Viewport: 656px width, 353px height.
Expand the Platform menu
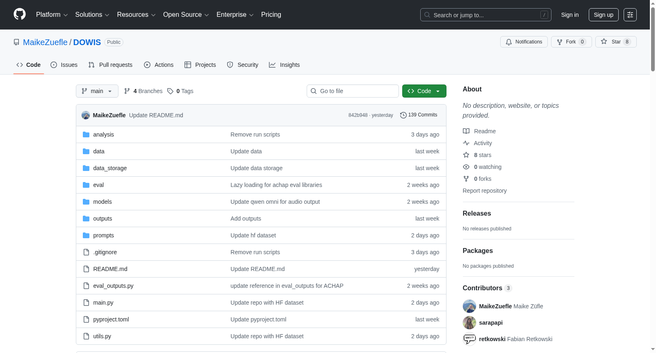[x=52, y=15]
